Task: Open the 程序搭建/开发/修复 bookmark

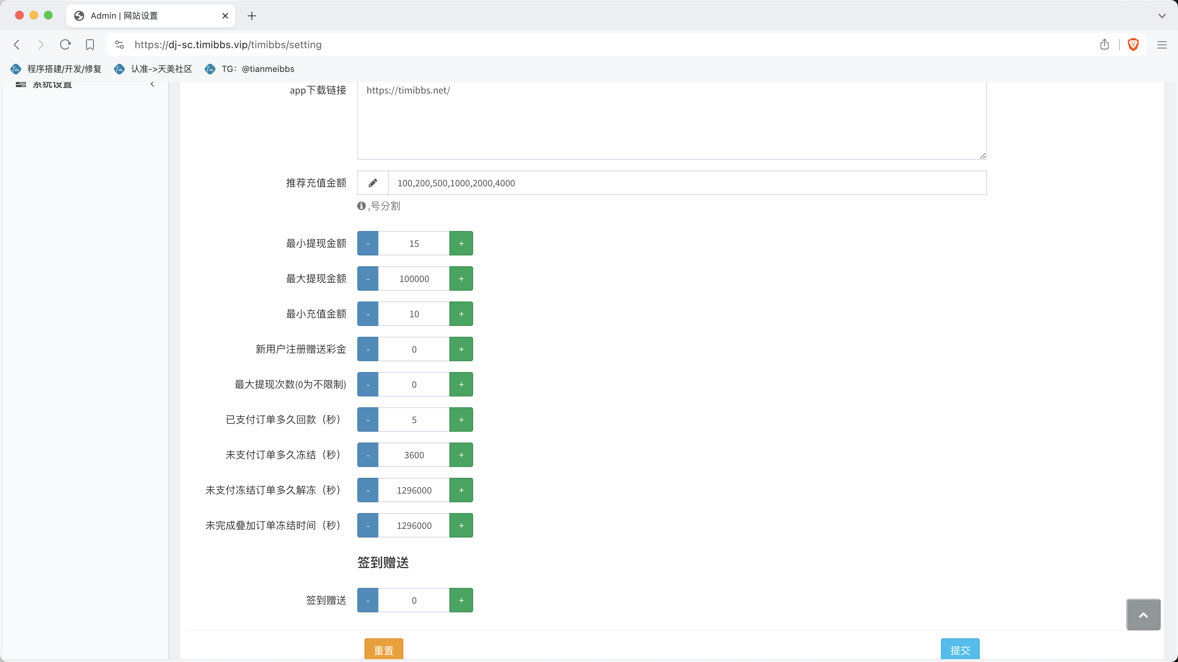Action: point(56,69)
